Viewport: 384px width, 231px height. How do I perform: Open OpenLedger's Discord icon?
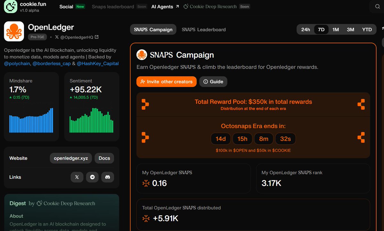108,177
